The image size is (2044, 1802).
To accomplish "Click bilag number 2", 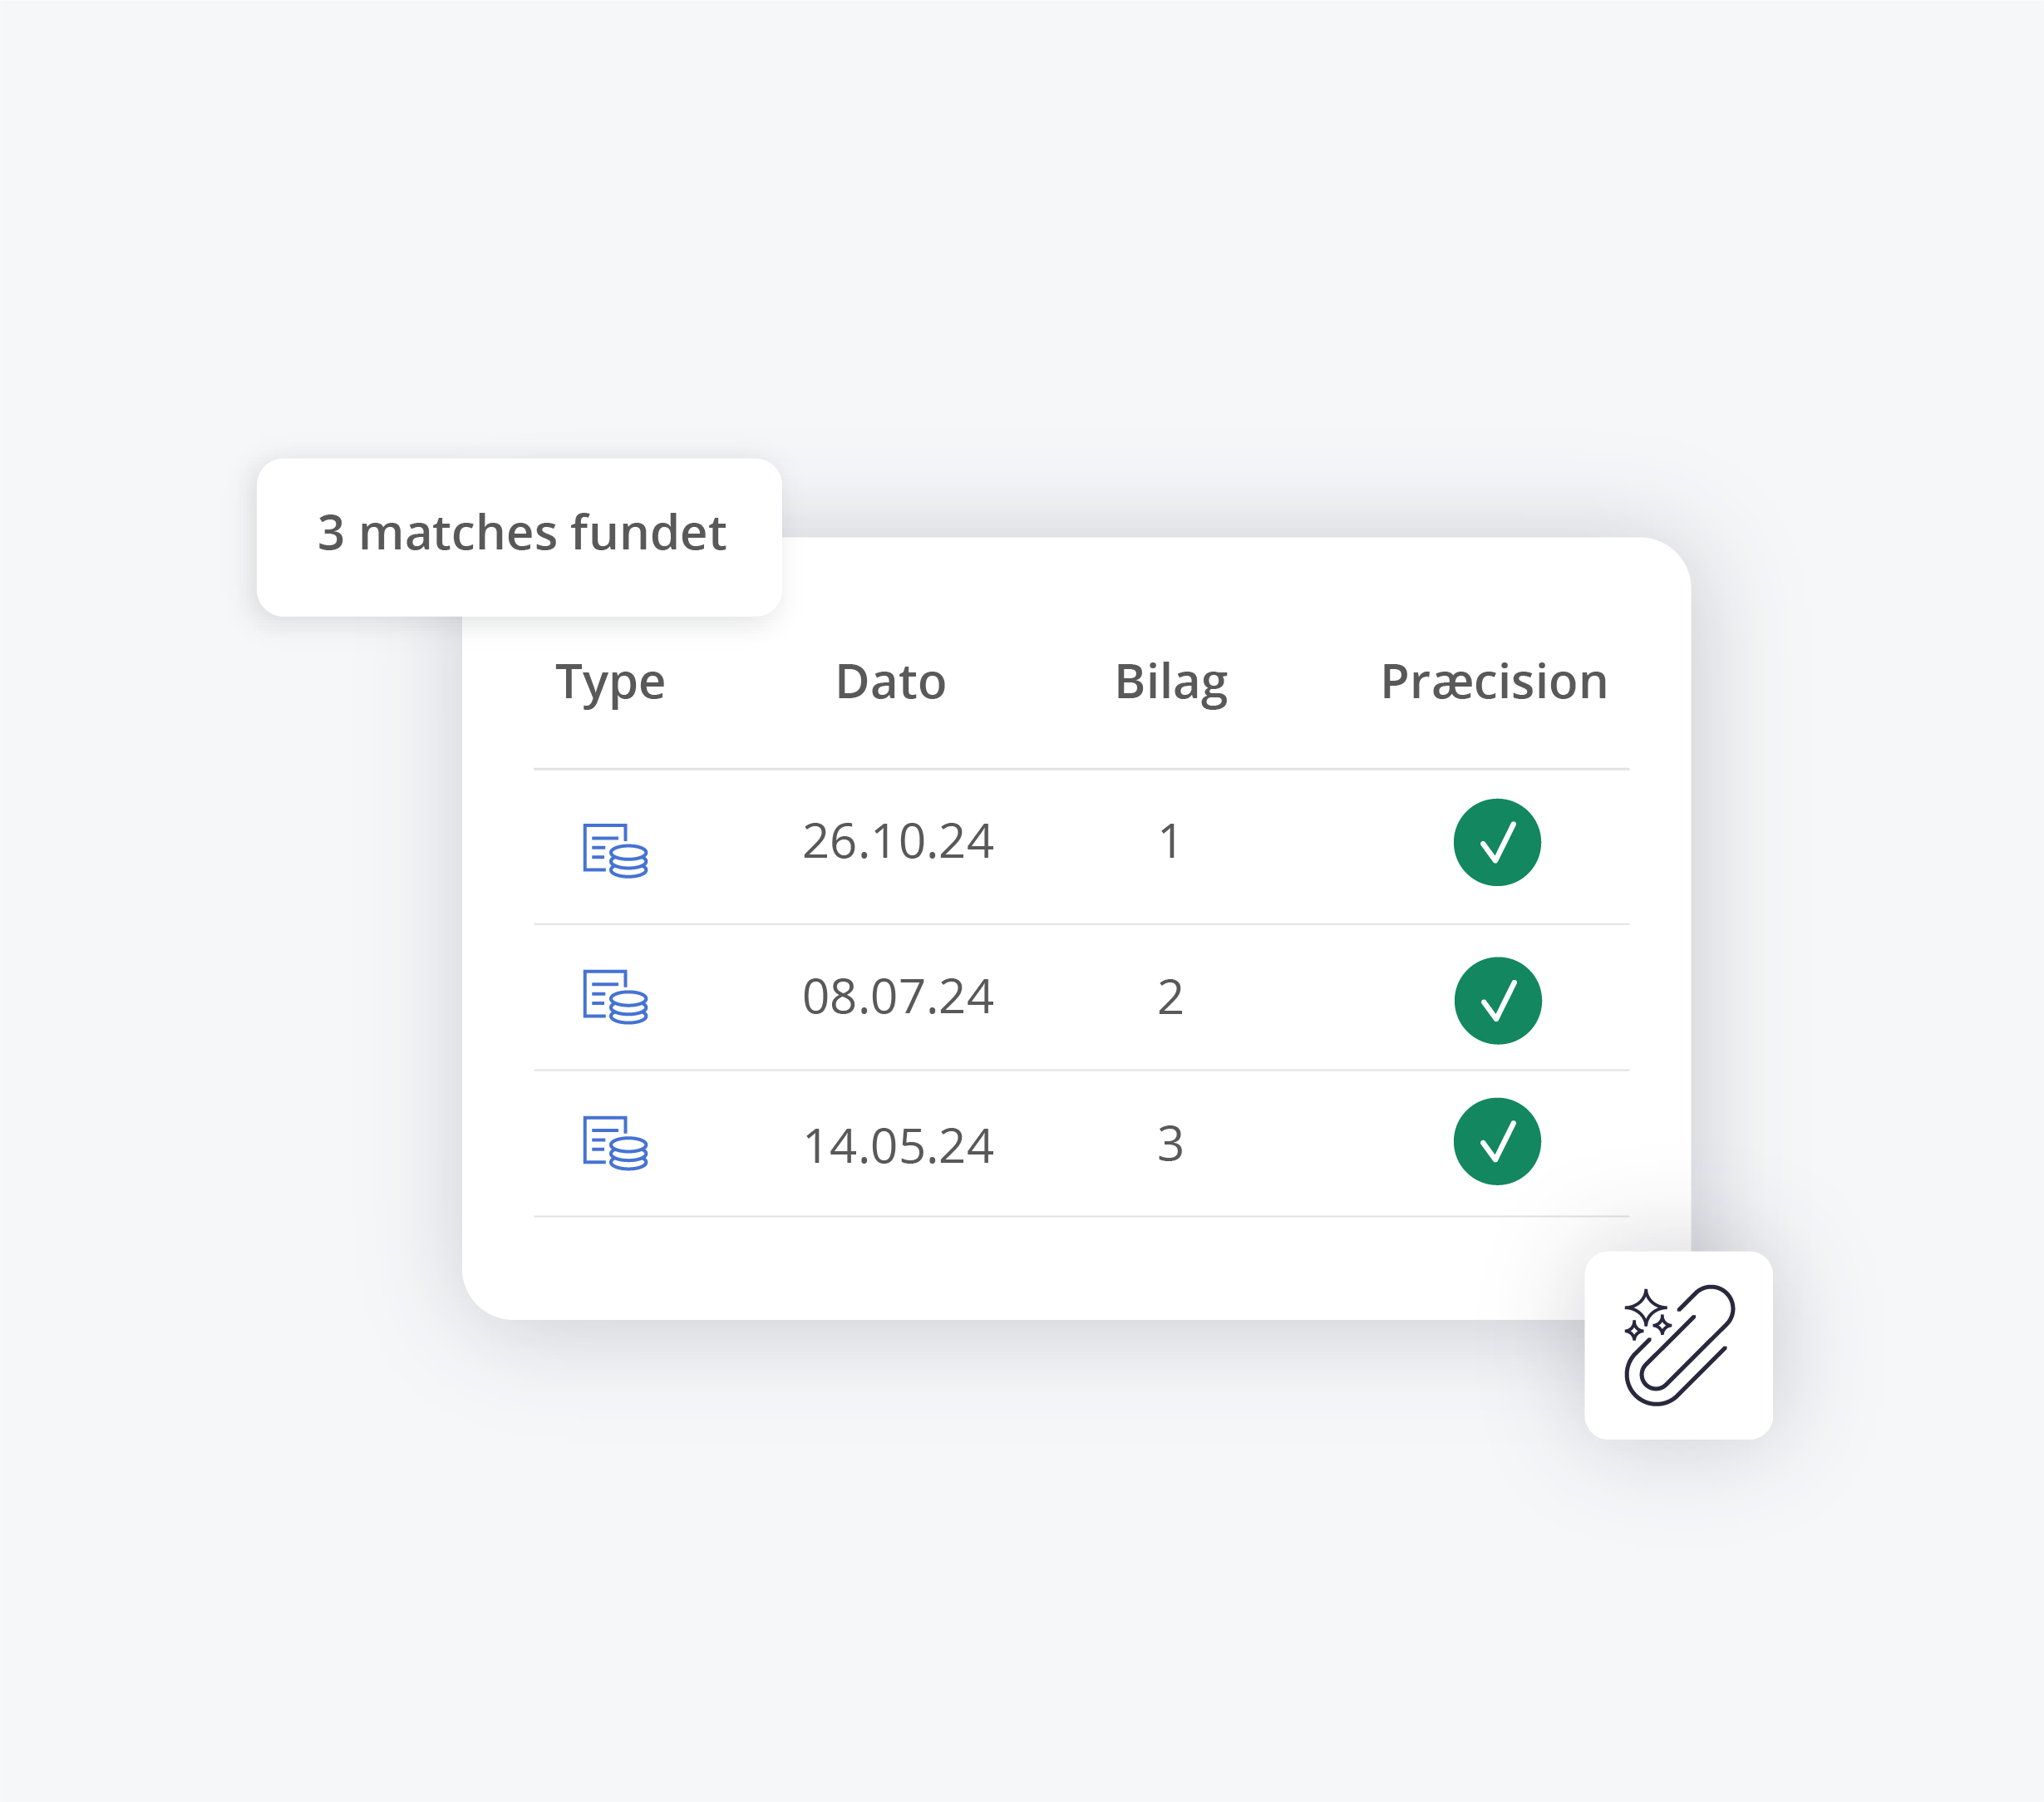I will coord(1170,997).
